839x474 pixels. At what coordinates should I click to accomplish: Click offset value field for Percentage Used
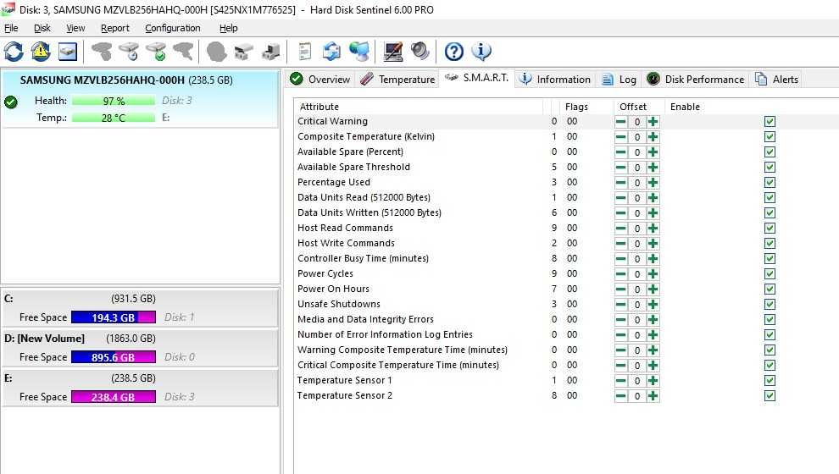636,183
